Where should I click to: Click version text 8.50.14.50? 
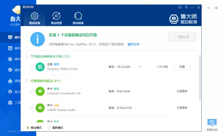123,91
